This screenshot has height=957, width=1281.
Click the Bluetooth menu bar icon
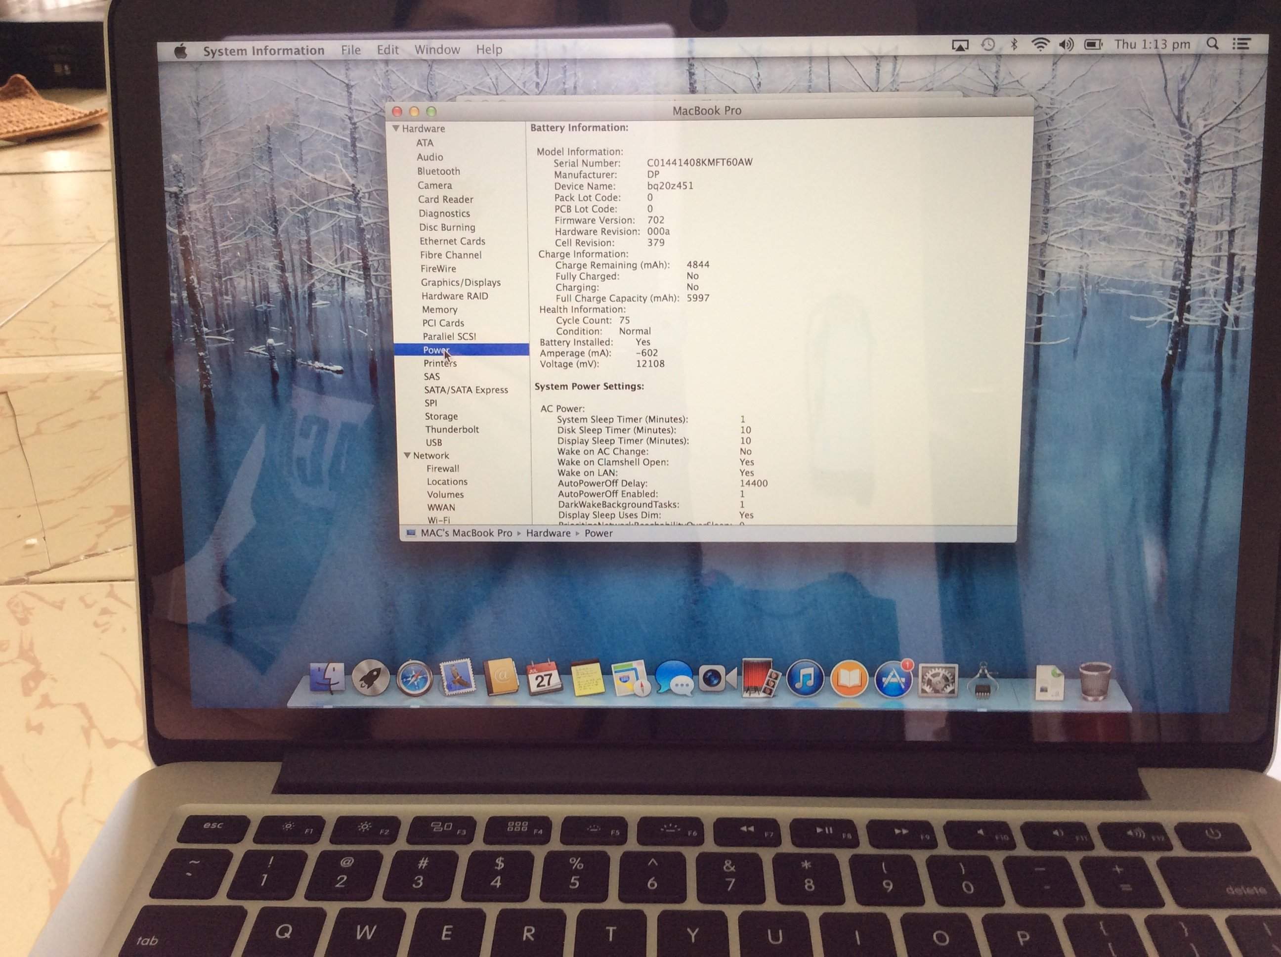click(x=1014, y=44)
